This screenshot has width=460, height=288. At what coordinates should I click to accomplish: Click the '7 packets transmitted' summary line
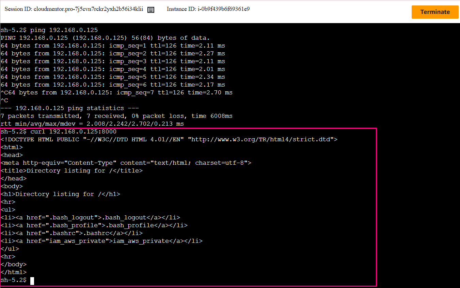(116, 116)
